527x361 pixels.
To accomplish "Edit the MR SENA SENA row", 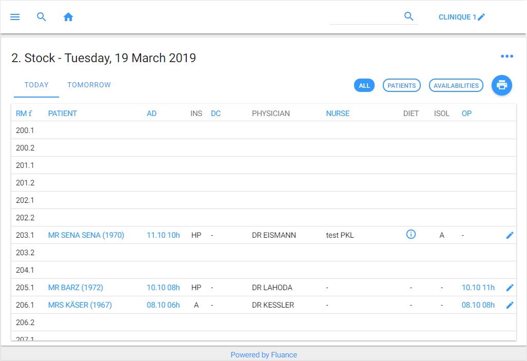I will (509, 235).
